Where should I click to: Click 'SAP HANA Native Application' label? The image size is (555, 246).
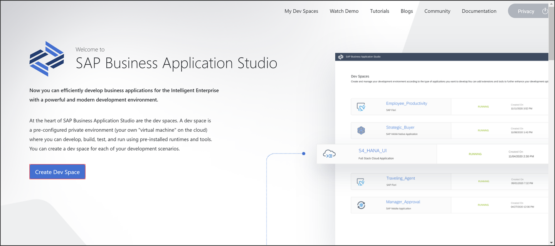[x=402, y=134]
